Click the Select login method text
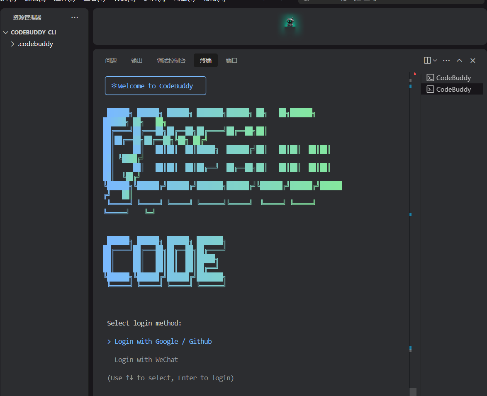Screen dimensions: 487x396 pyautogui.click(x=144, y=323)
